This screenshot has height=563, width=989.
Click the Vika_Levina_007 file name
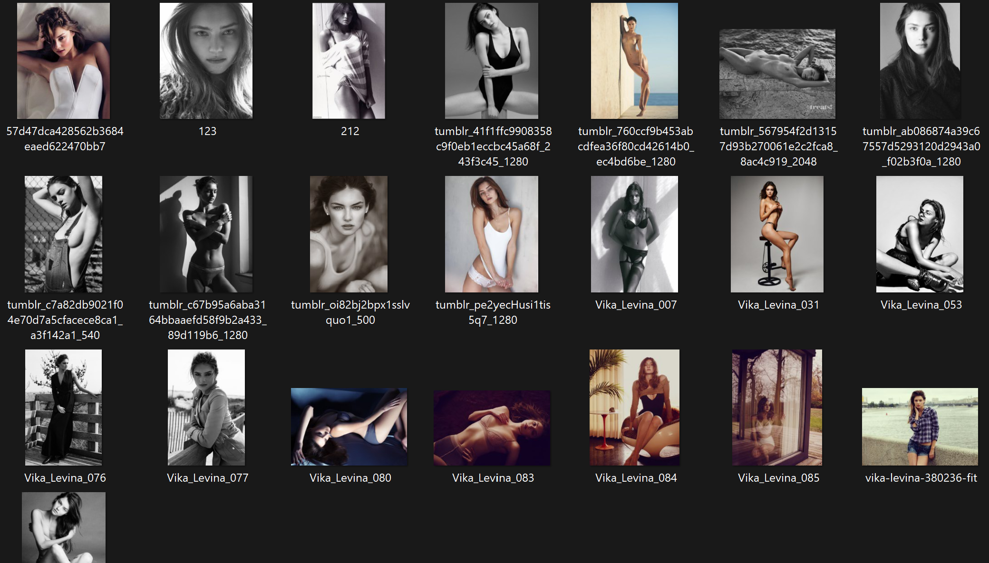tap(636, 305)
